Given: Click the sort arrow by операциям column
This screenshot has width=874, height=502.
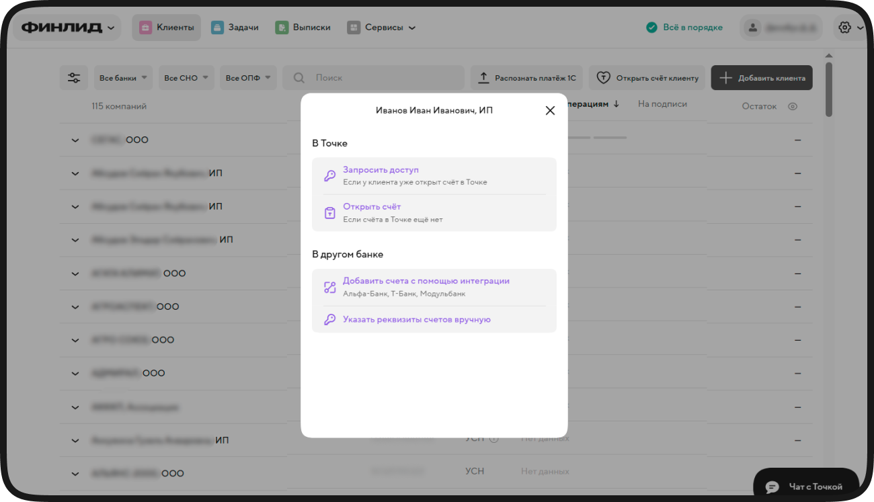Looking at the screenshot, I should (x=617, y=104).
